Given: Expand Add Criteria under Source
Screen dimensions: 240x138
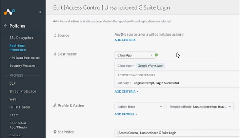Looking at the screenshot, I should pyautogui.click(x=126, y=40).
